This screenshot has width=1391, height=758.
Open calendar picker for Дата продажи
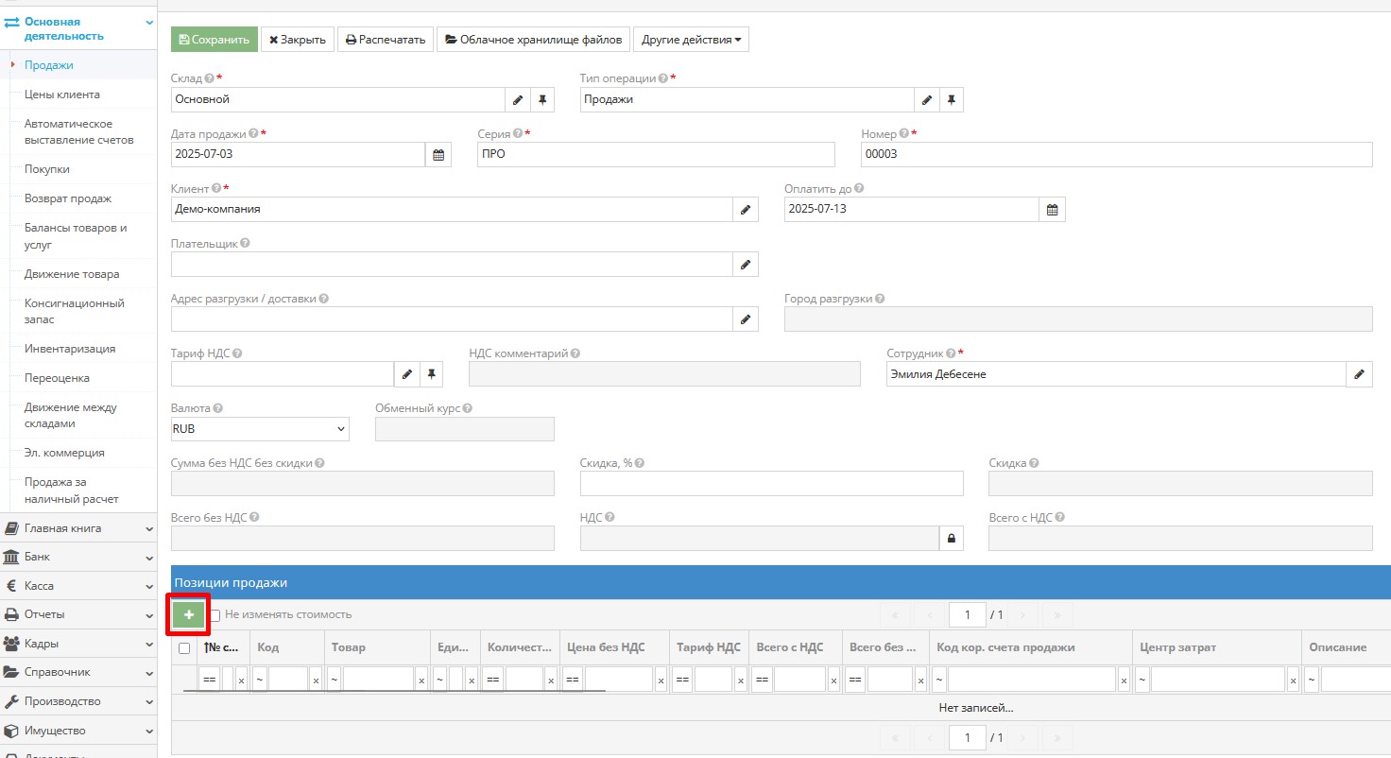tap(438, 154)
